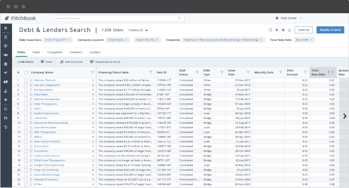This screenshot has height=188, width=349.
Task: Select all rows with header checkbox
Action: [26, 72]
